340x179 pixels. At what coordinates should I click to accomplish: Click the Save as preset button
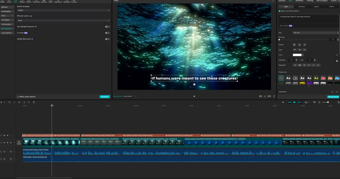coord(333,97)
